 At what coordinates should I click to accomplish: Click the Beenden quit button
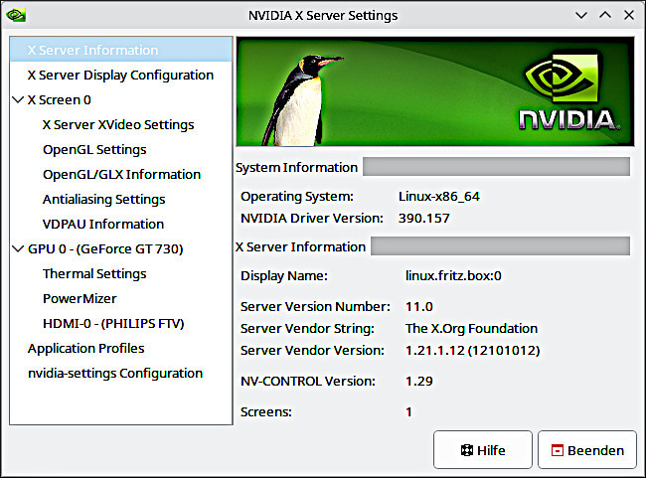tap(586, 450)
